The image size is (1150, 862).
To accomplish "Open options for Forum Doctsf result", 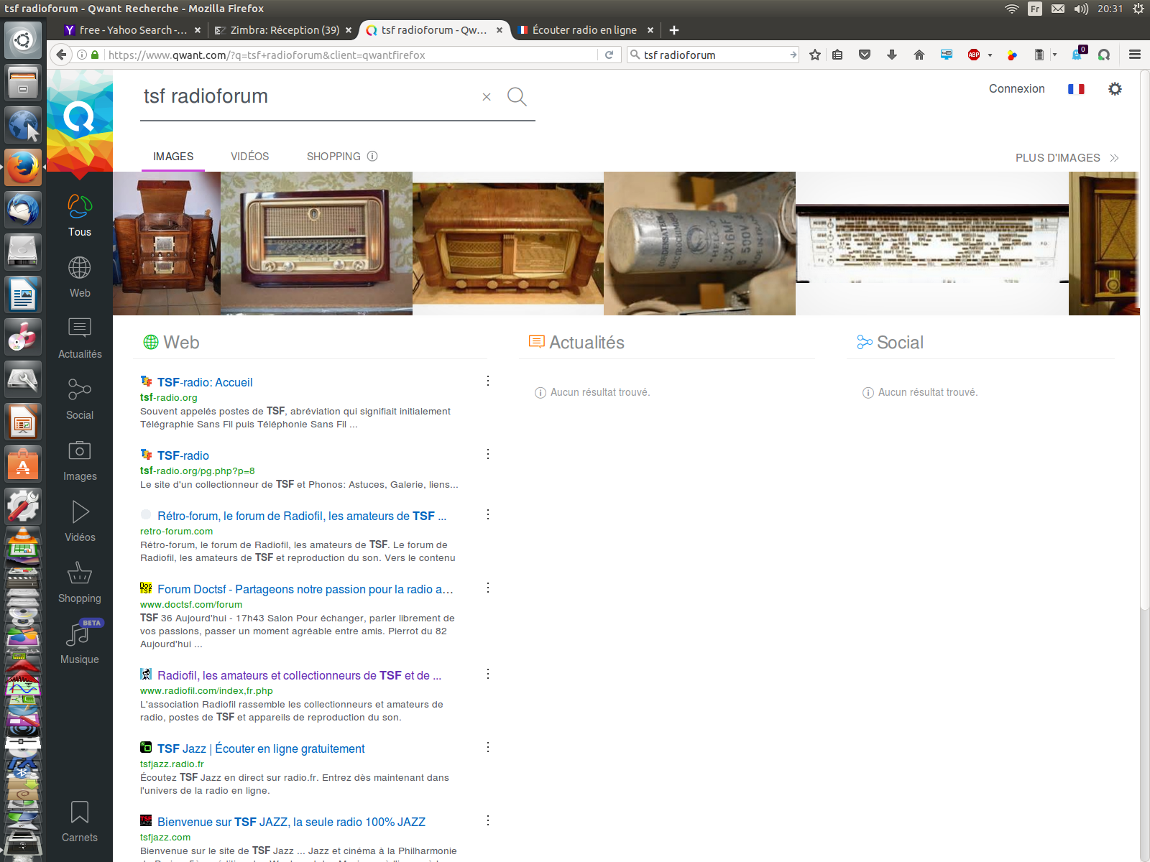I will 488,588.
